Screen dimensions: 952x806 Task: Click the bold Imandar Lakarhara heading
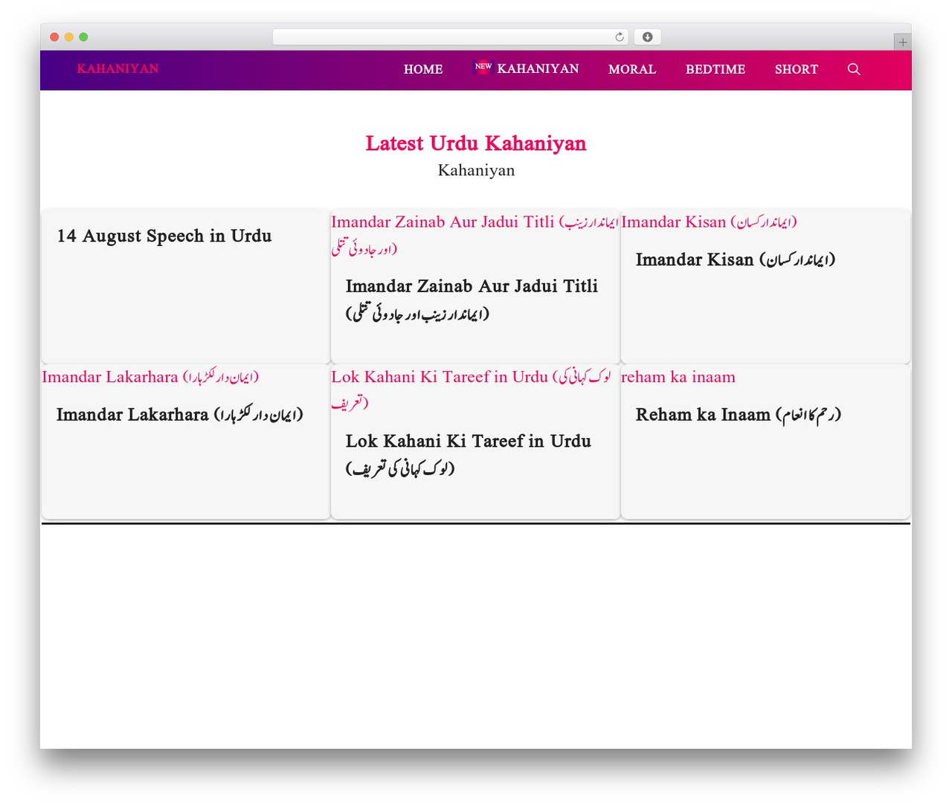click(180, 414)
